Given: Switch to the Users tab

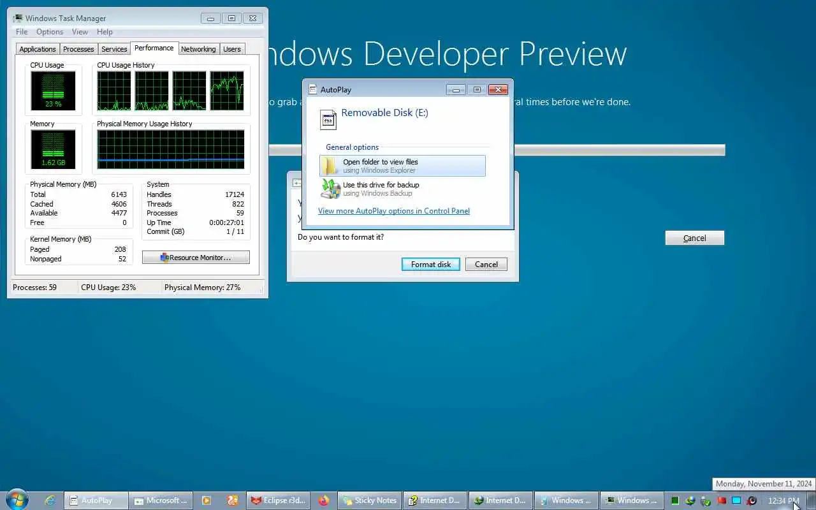Looking at the screenshot, I should (232, 49).
